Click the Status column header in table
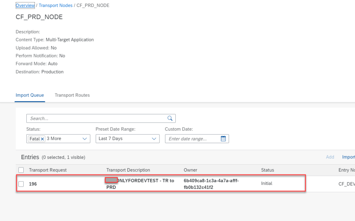355x221 pixels. 267,170
